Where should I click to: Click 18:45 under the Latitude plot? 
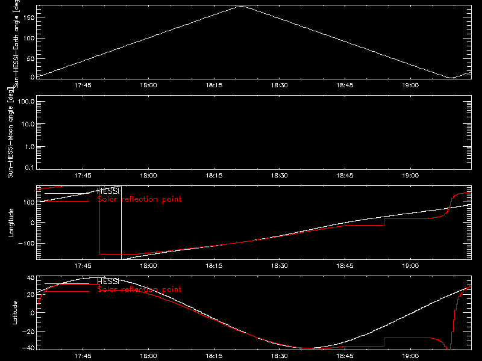[x=345, y=356]
